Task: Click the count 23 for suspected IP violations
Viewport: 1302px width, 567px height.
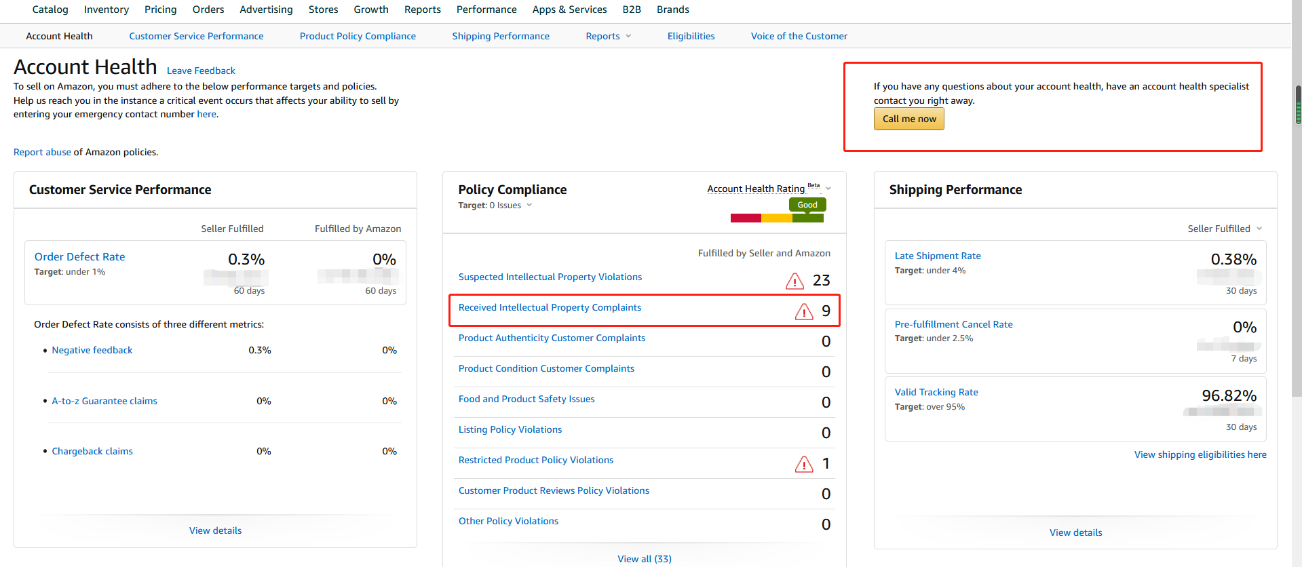Action: pyautogui.click(x=822, y=281)
